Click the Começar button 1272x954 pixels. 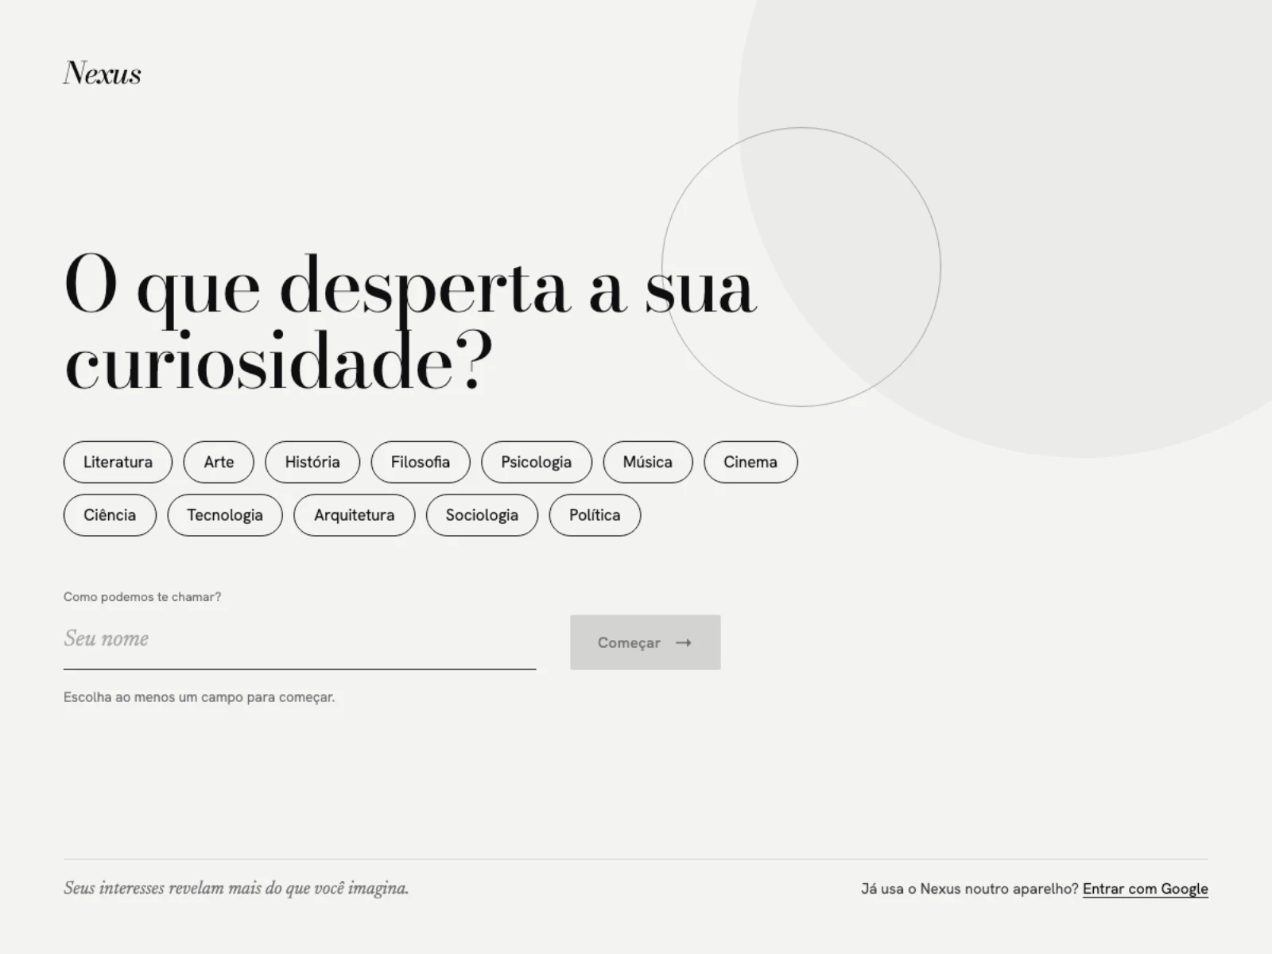[x=646, y=642]
